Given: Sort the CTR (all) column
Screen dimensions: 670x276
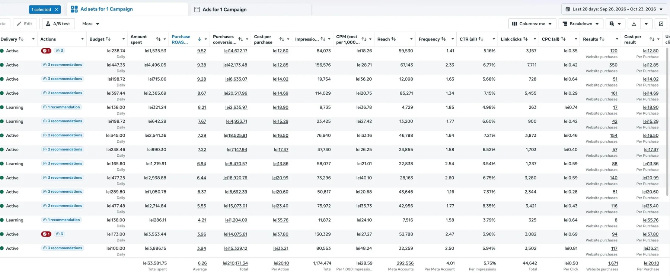Looking at the screenshot, I should pyautogui.click(x=481, y=39).
